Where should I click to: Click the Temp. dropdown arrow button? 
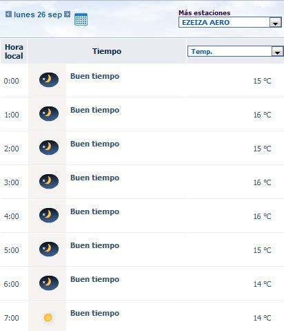click(277, 52)
